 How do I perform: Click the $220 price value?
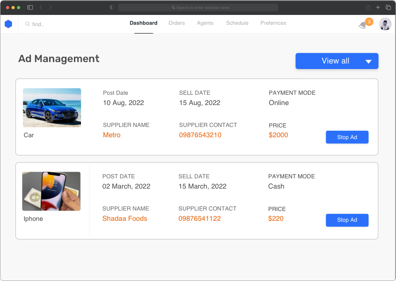[x=276, y=218]
